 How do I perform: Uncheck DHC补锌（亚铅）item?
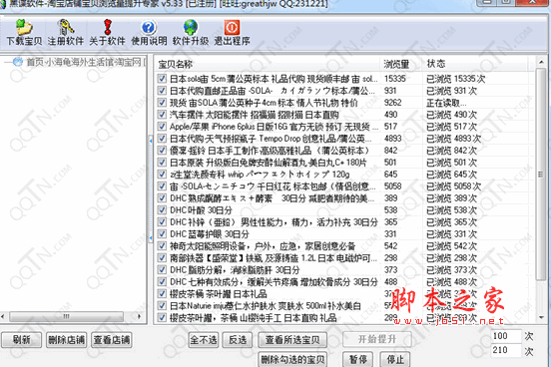[x=162, y=222]
